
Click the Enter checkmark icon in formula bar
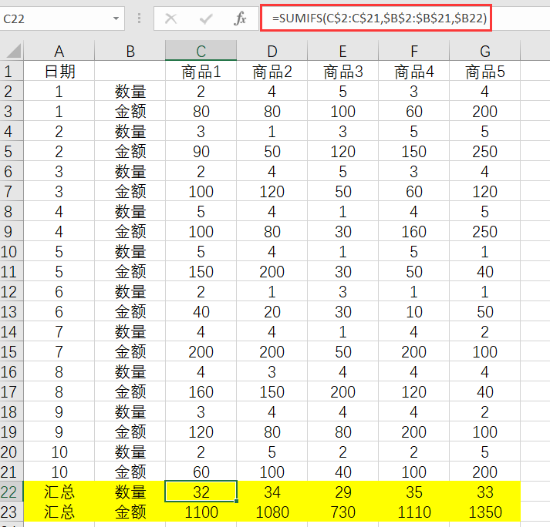(206, 18)
